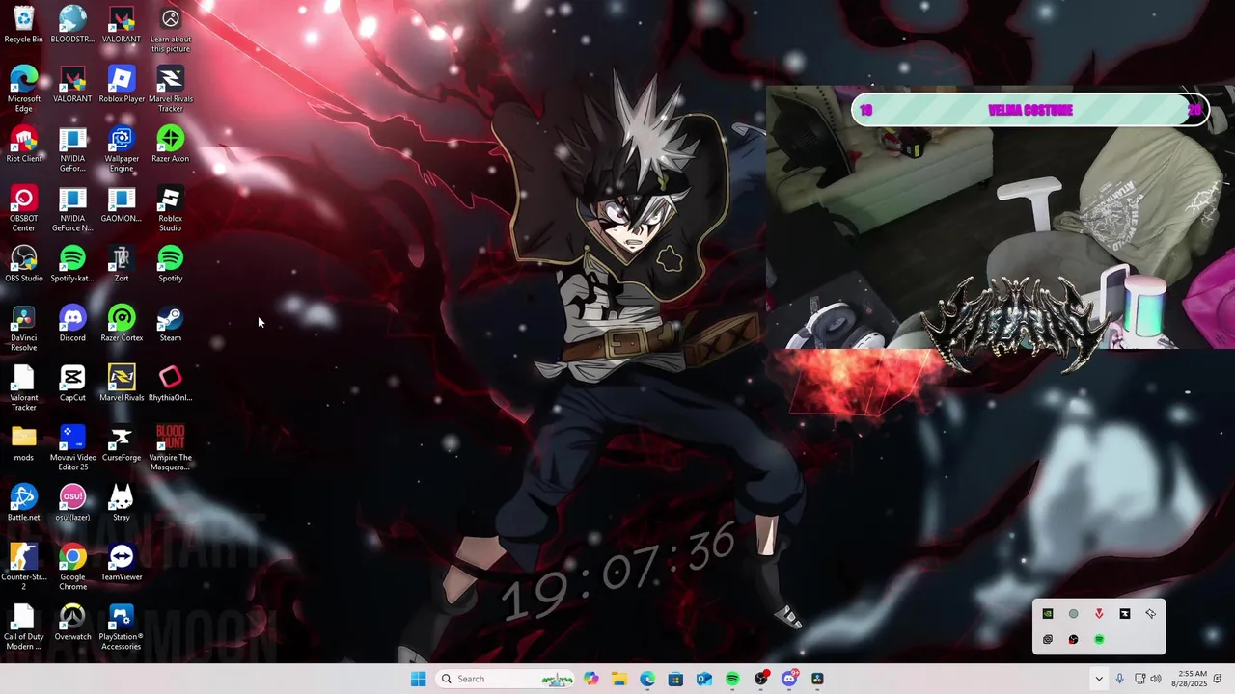Open Discord from the taskbar

[x=789, y=679]
